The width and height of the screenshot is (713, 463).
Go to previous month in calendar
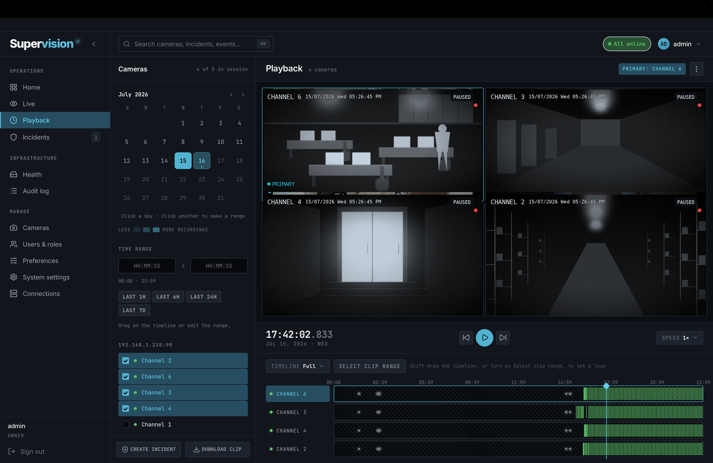(231, 94)
